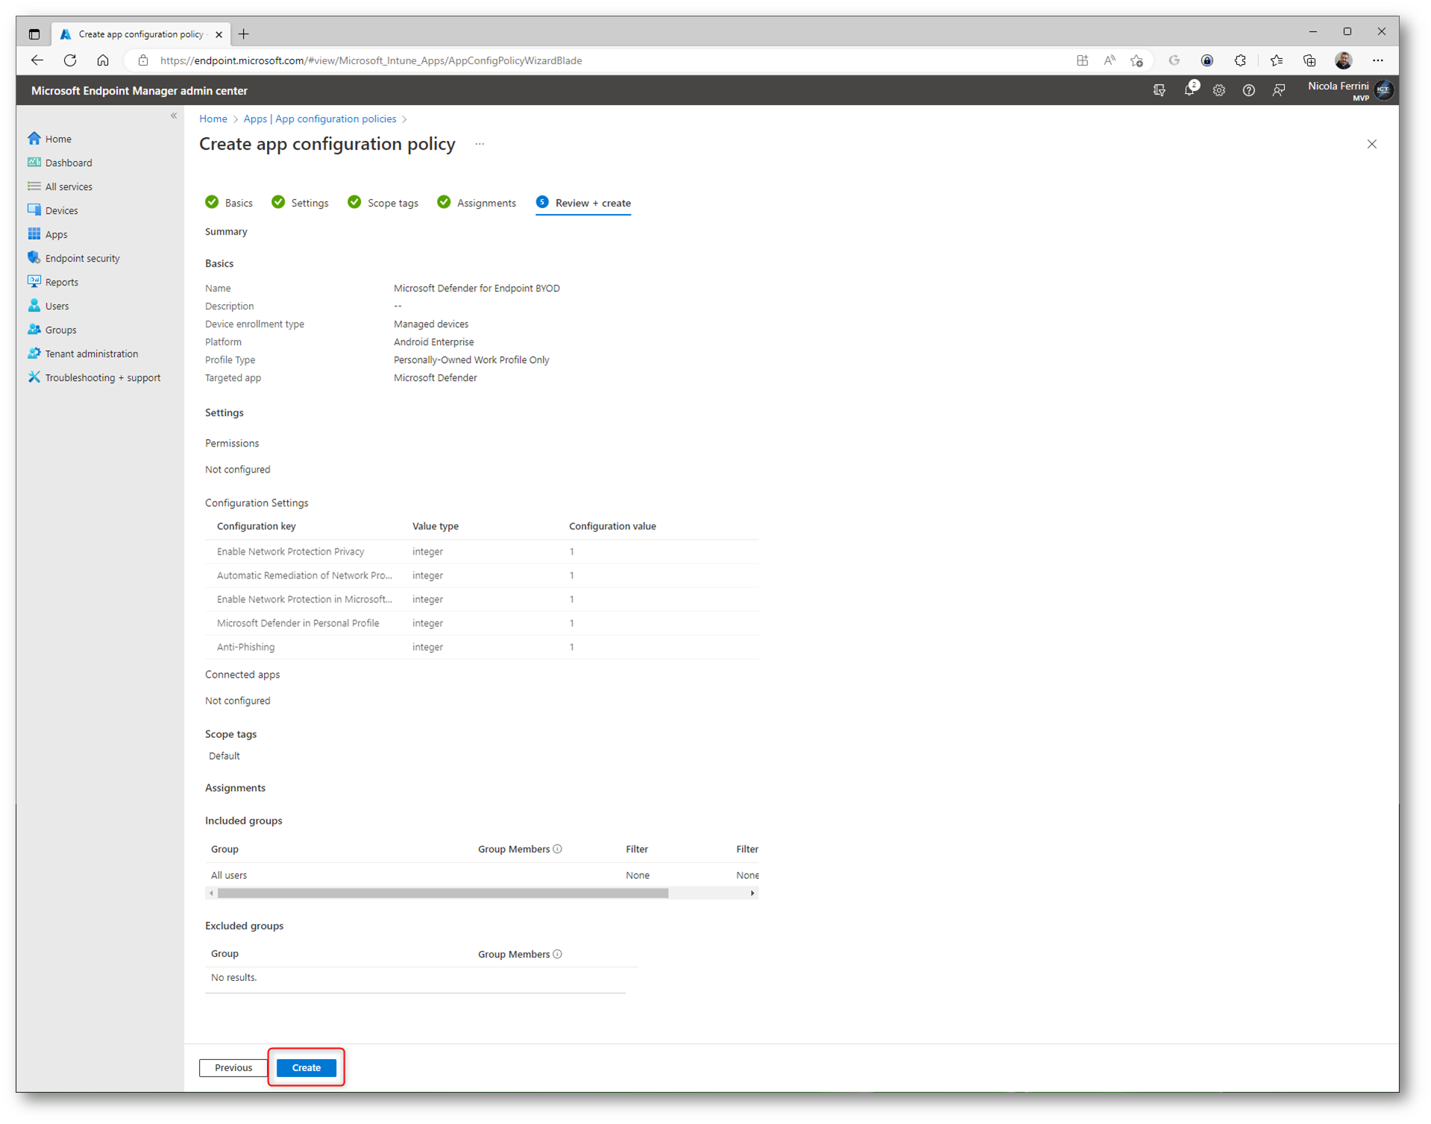Collapse the left navigation pane
This screenshot has width=1431, height=1124.
click(174, 116)
